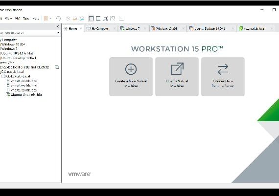Toggle the thumbnail bar view icon
This screenshot has height=196, width=279.
[x=98, y=18]
